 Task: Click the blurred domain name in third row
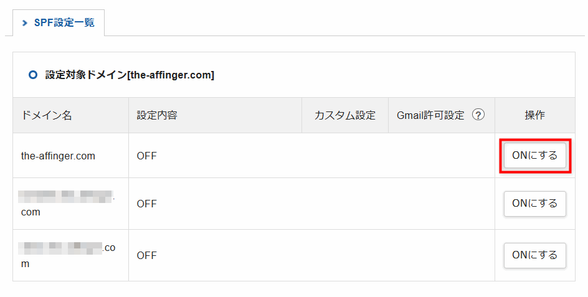click(67, 255)
